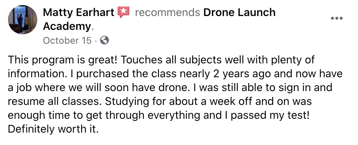This screenshot has height=145, width=358.
Task: Click the word Academy under the name
Action: coord(67,26)
